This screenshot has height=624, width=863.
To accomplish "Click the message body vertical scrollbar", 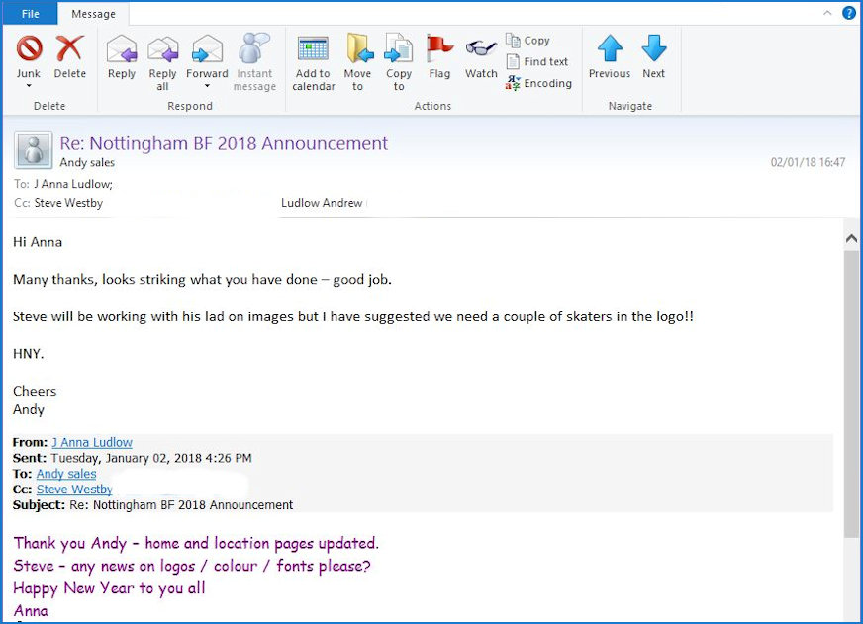I will click(x=851, y=396).
